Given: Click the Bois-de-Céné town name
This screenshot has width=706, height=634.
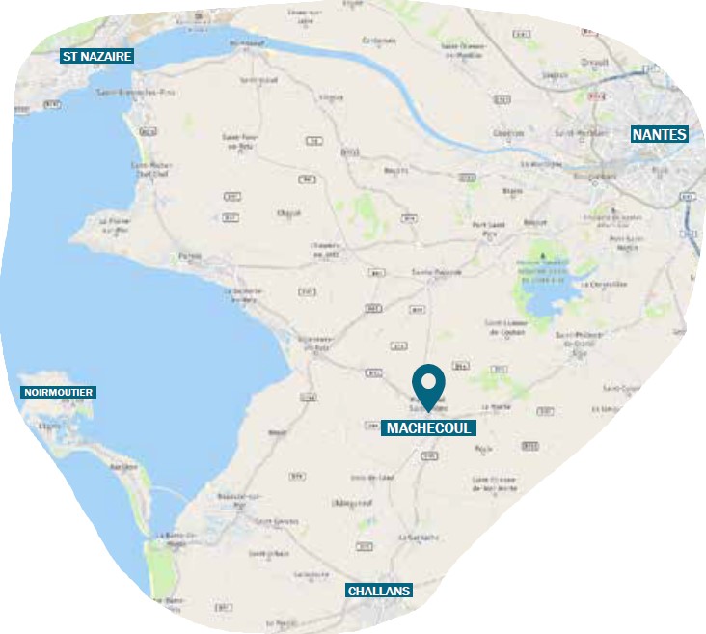Looking at the screenshot, I should 372,478.
